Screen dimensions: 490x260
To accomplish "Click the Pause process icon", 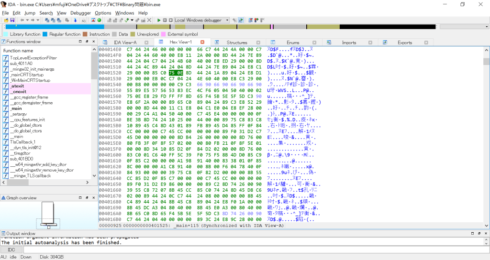I will (165, 21).
